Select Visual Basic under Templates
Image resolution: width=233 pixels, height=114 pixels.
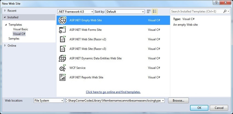click(21, 29)
